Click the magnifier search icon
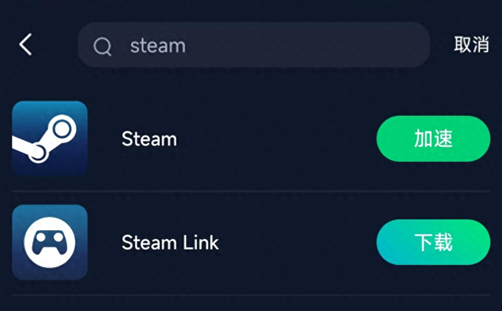Viewport: 502px width, 311px height. (103, 46)
